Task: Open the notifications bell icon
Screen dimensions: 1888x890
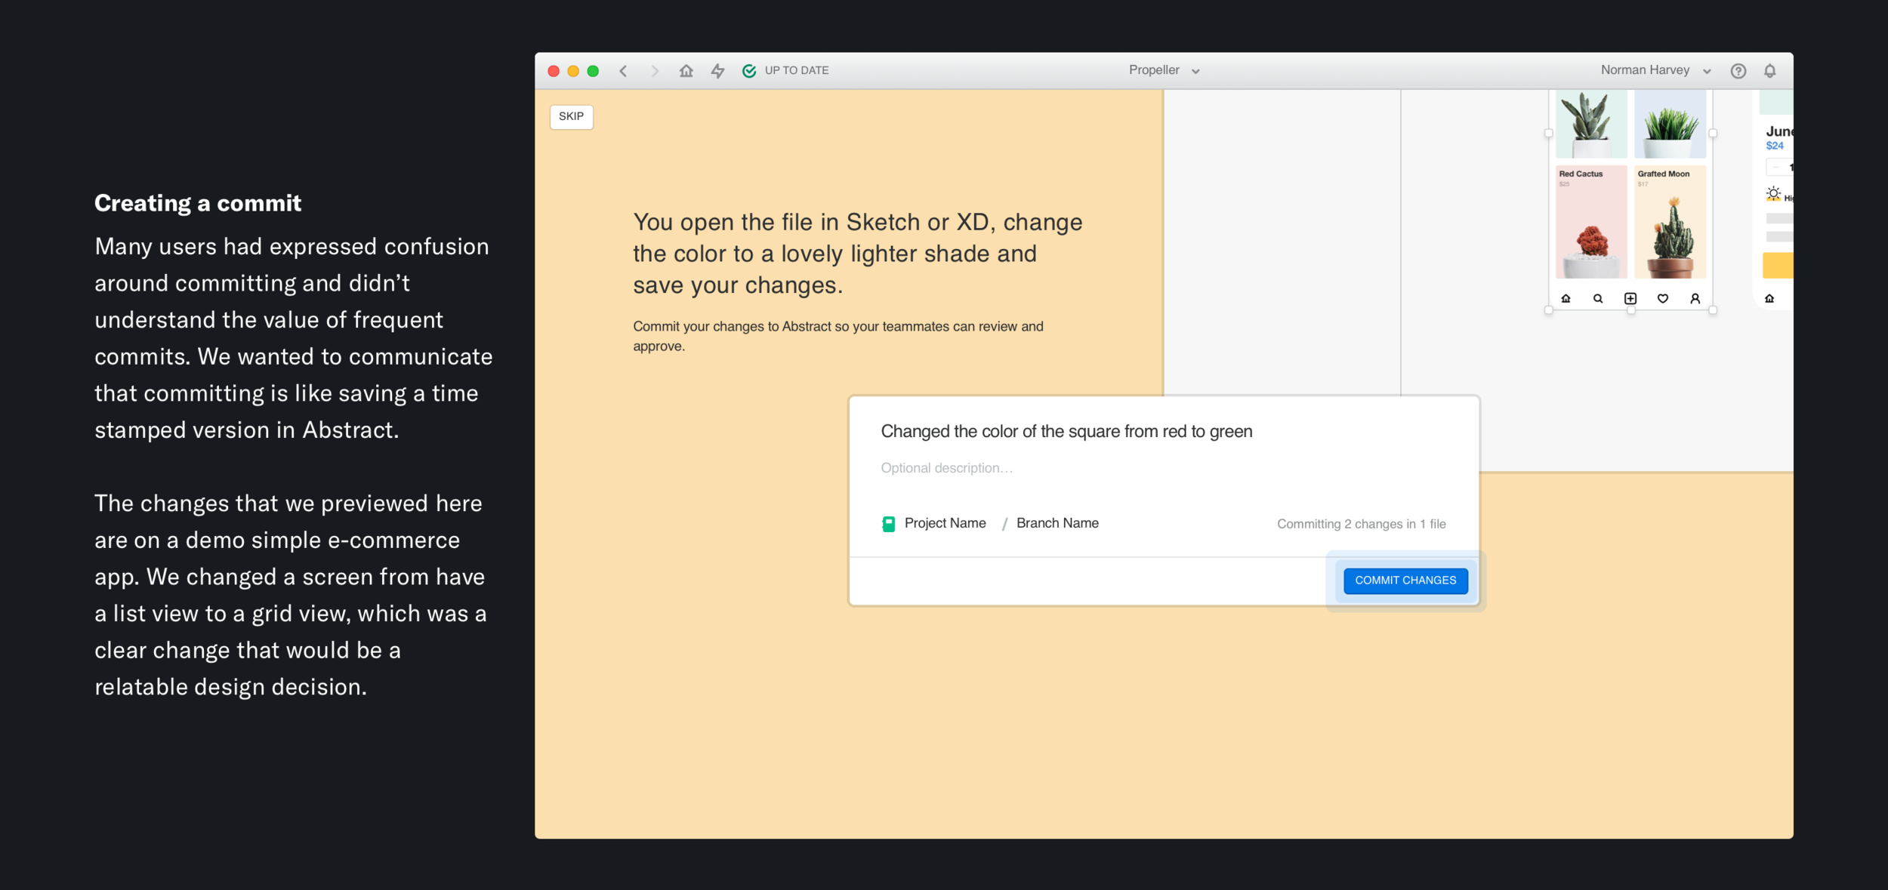Action: click(1770, 71)
